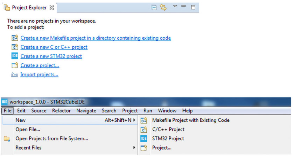Follow the 'Import projects...' link
Screen dimensions: 294x161
[x=39, y=75]
